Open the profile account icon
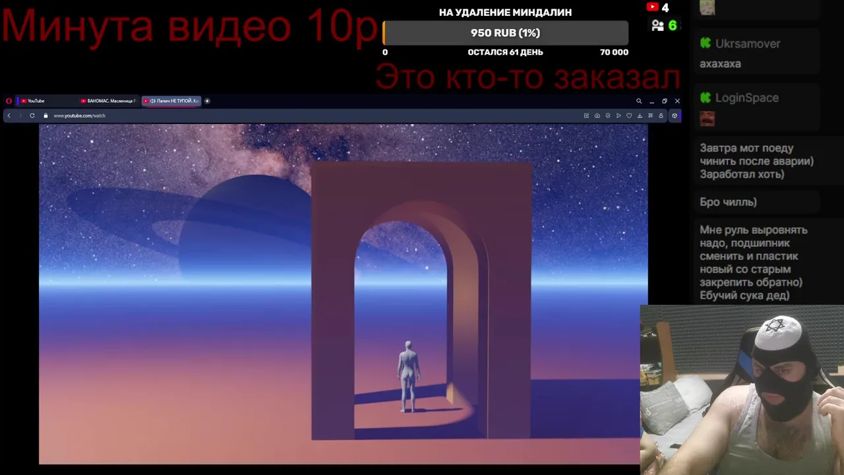The width and height of the screenshot is (844, 475). 661,115
